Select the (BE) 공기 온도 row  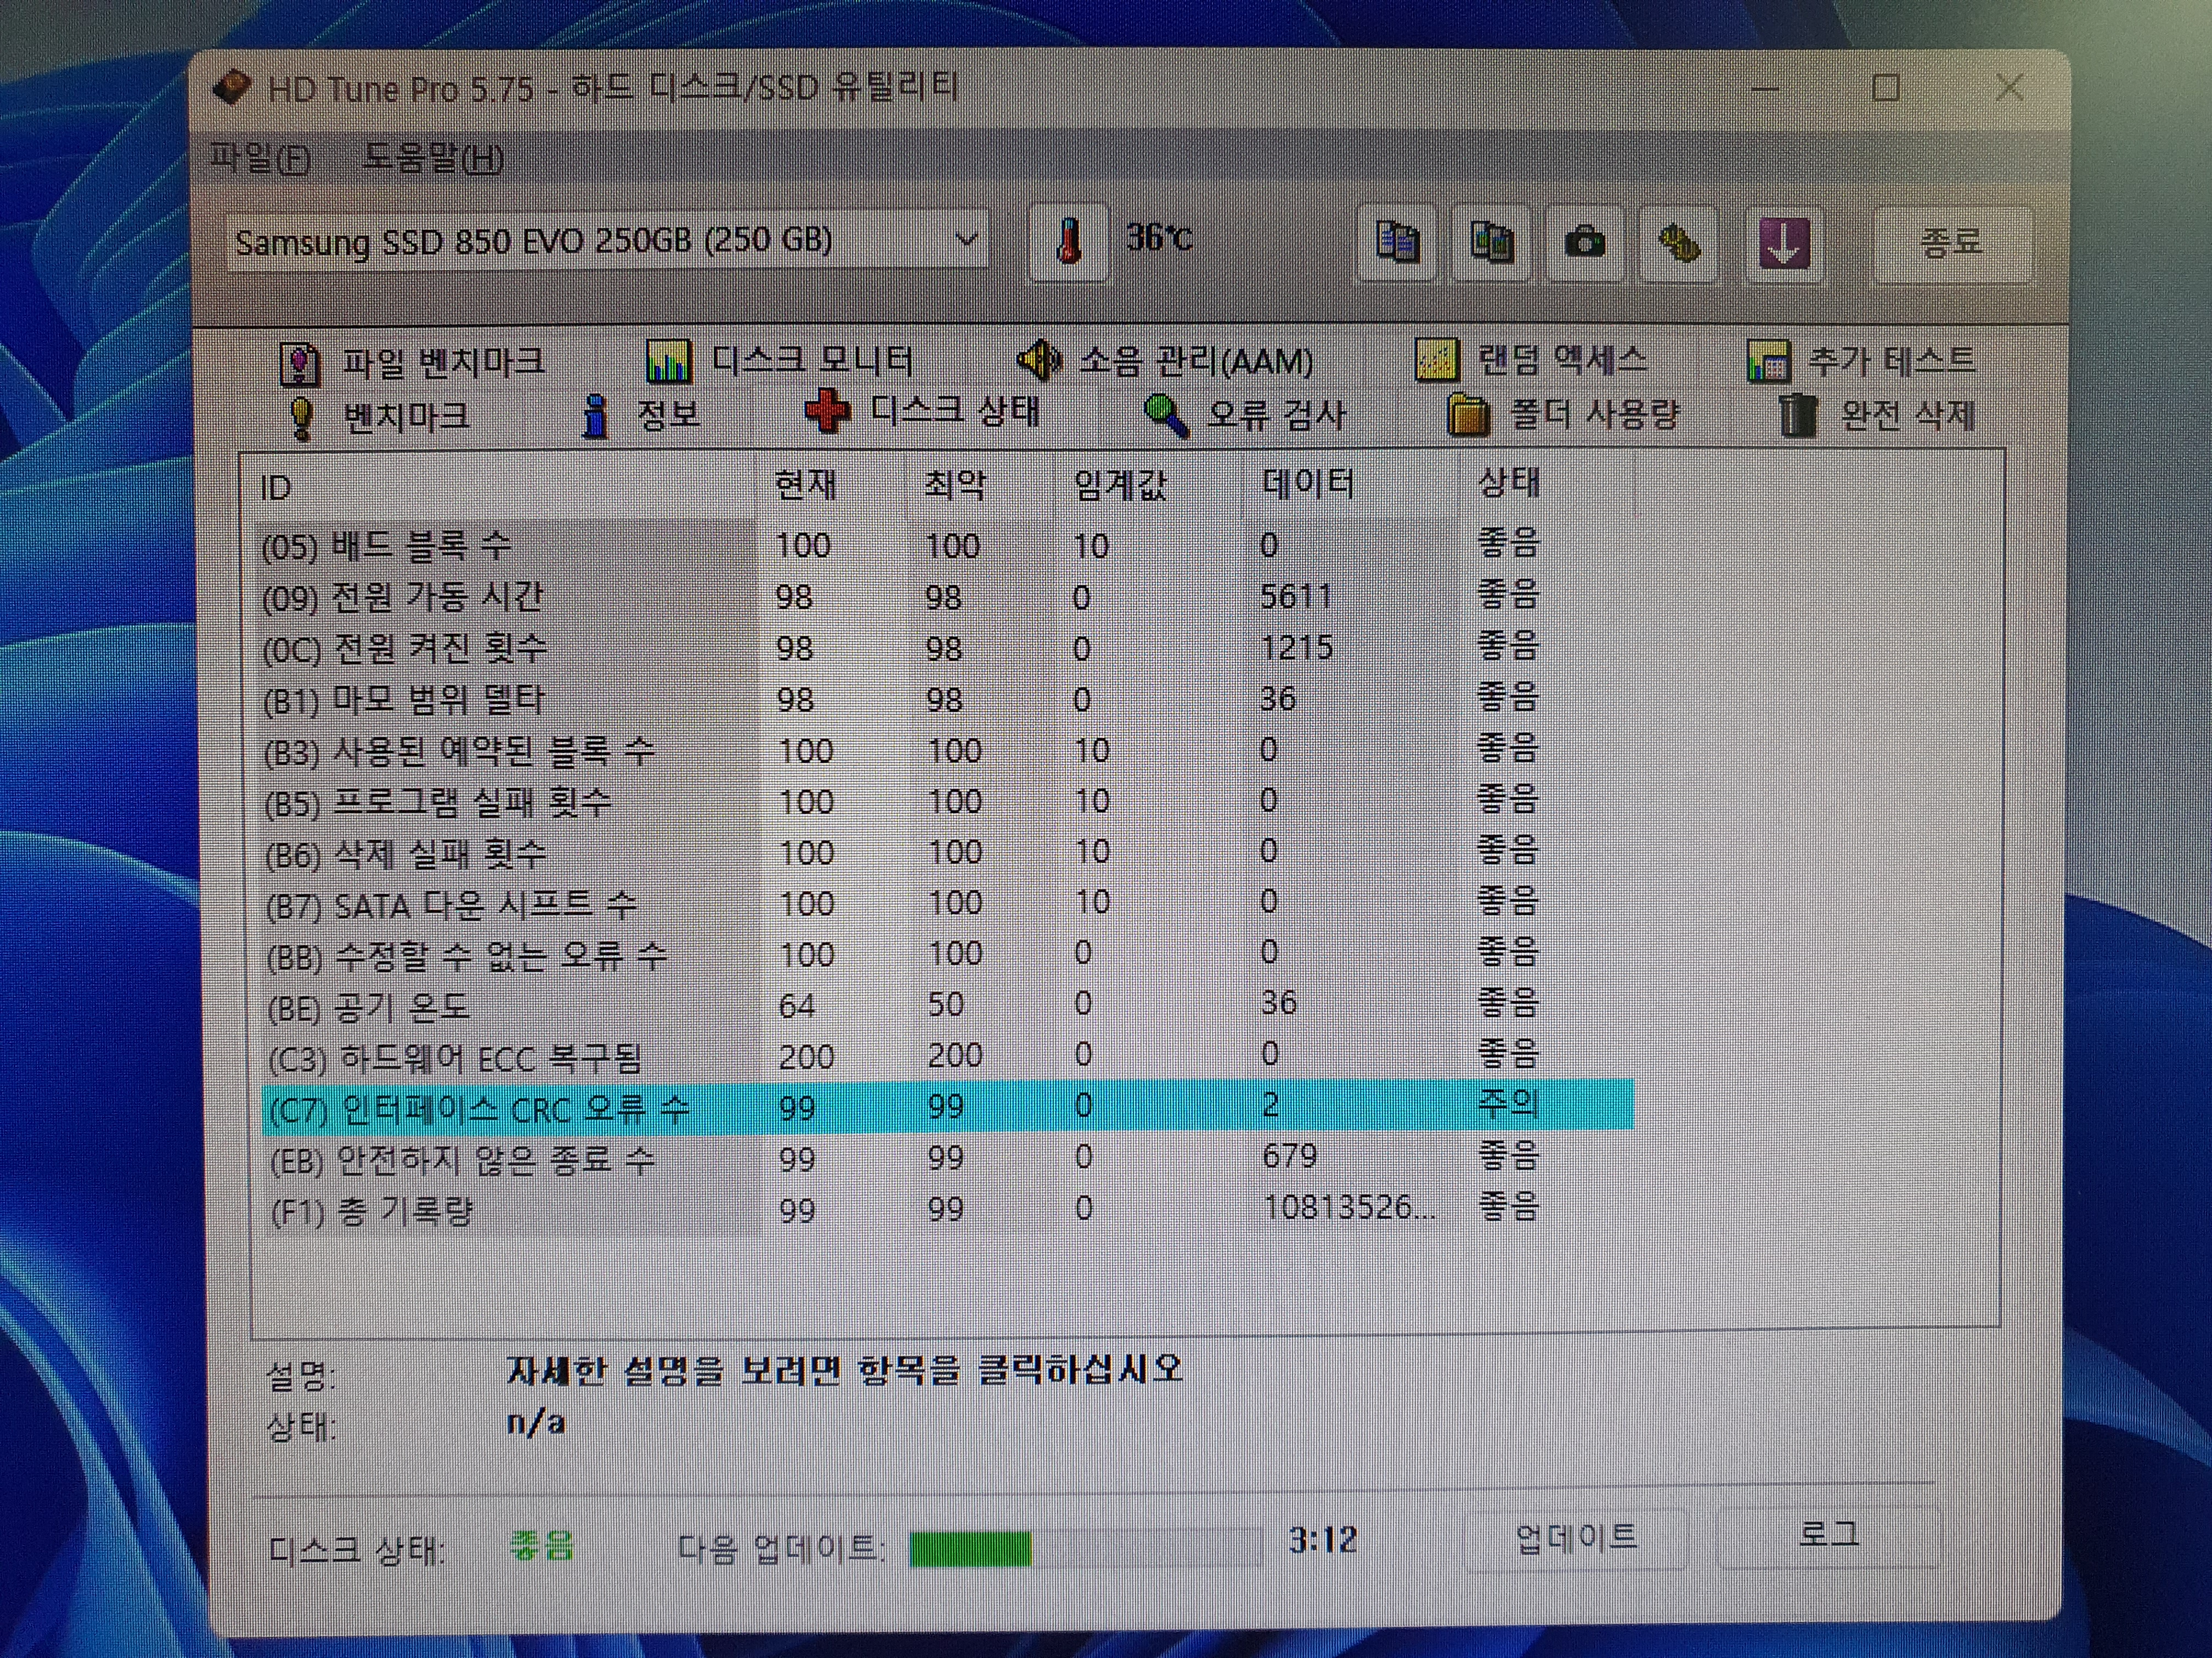tap(948, 1006)
